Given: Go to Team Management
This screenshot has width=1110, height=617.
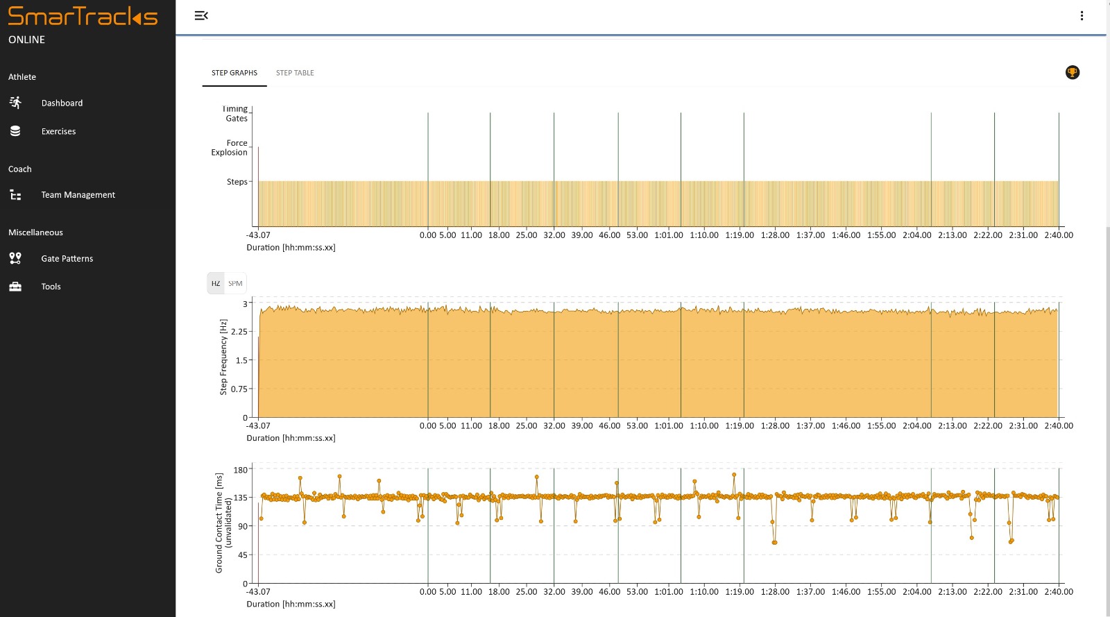Looking at the screenshot, I should point(78,195).
